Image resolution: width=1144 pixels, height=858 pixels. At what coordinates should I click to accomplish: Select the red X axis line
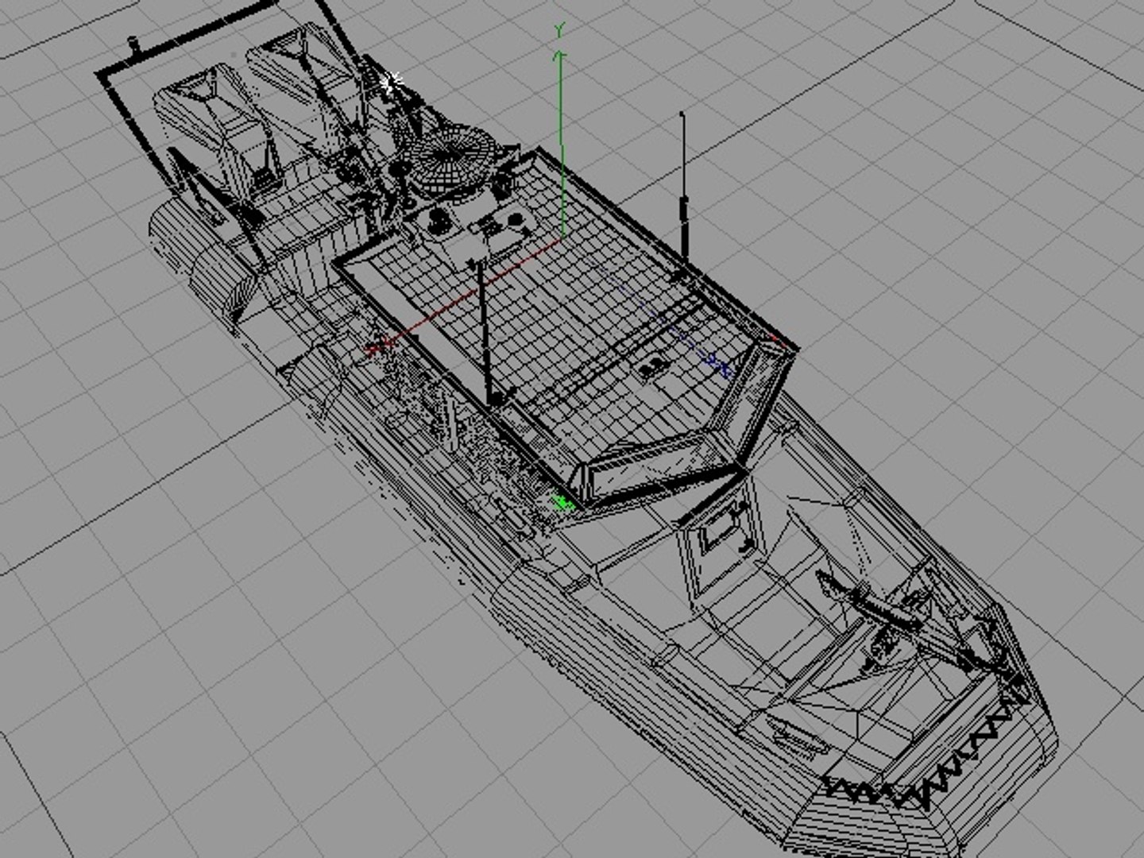point(465,294)
